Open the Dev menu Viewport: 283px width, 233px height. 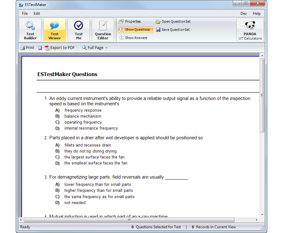click(x=243, y=14)
